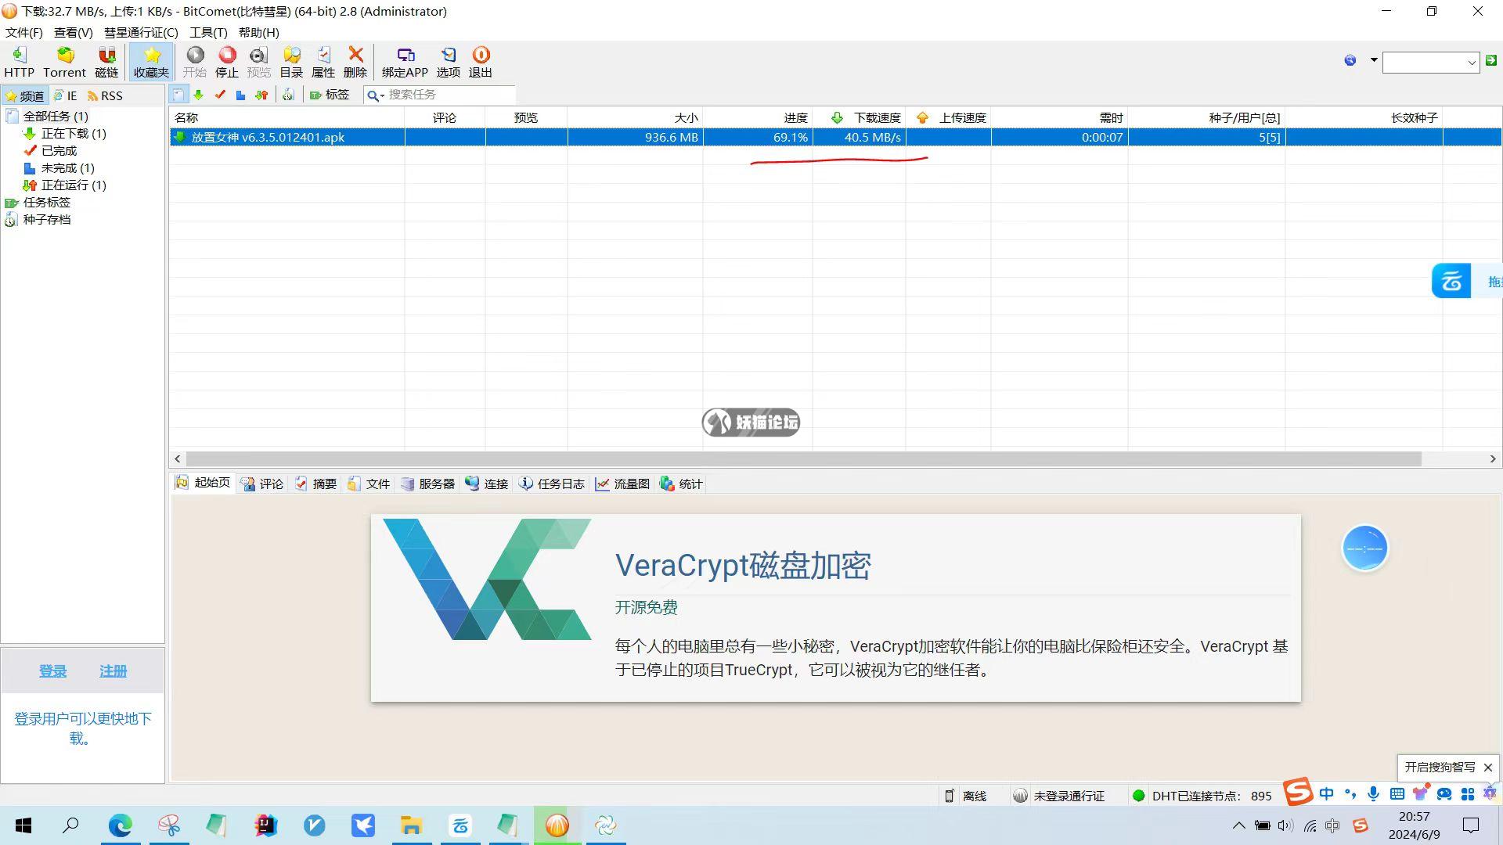Sort by the 下载速度 column header
Viewport: 1503px width, 845px height.
click(x=860, y=117)
